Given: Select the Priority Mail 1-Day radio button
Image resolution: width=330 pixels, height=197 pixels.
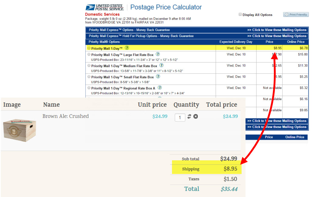Looking at the screenshot, I should pos(89,48).
